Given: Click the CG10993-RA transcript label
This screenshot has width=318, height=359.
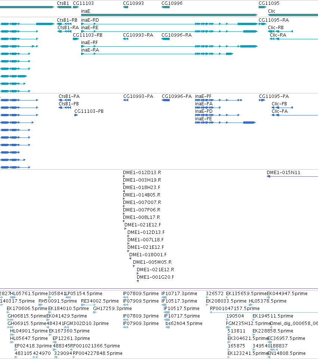Looking at the screenshot, I should click(x=138, y=35).
